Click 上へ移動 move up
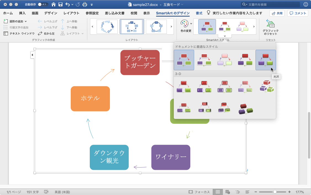The height and width of the screenshot is (195, 311). tap(69, 21)
